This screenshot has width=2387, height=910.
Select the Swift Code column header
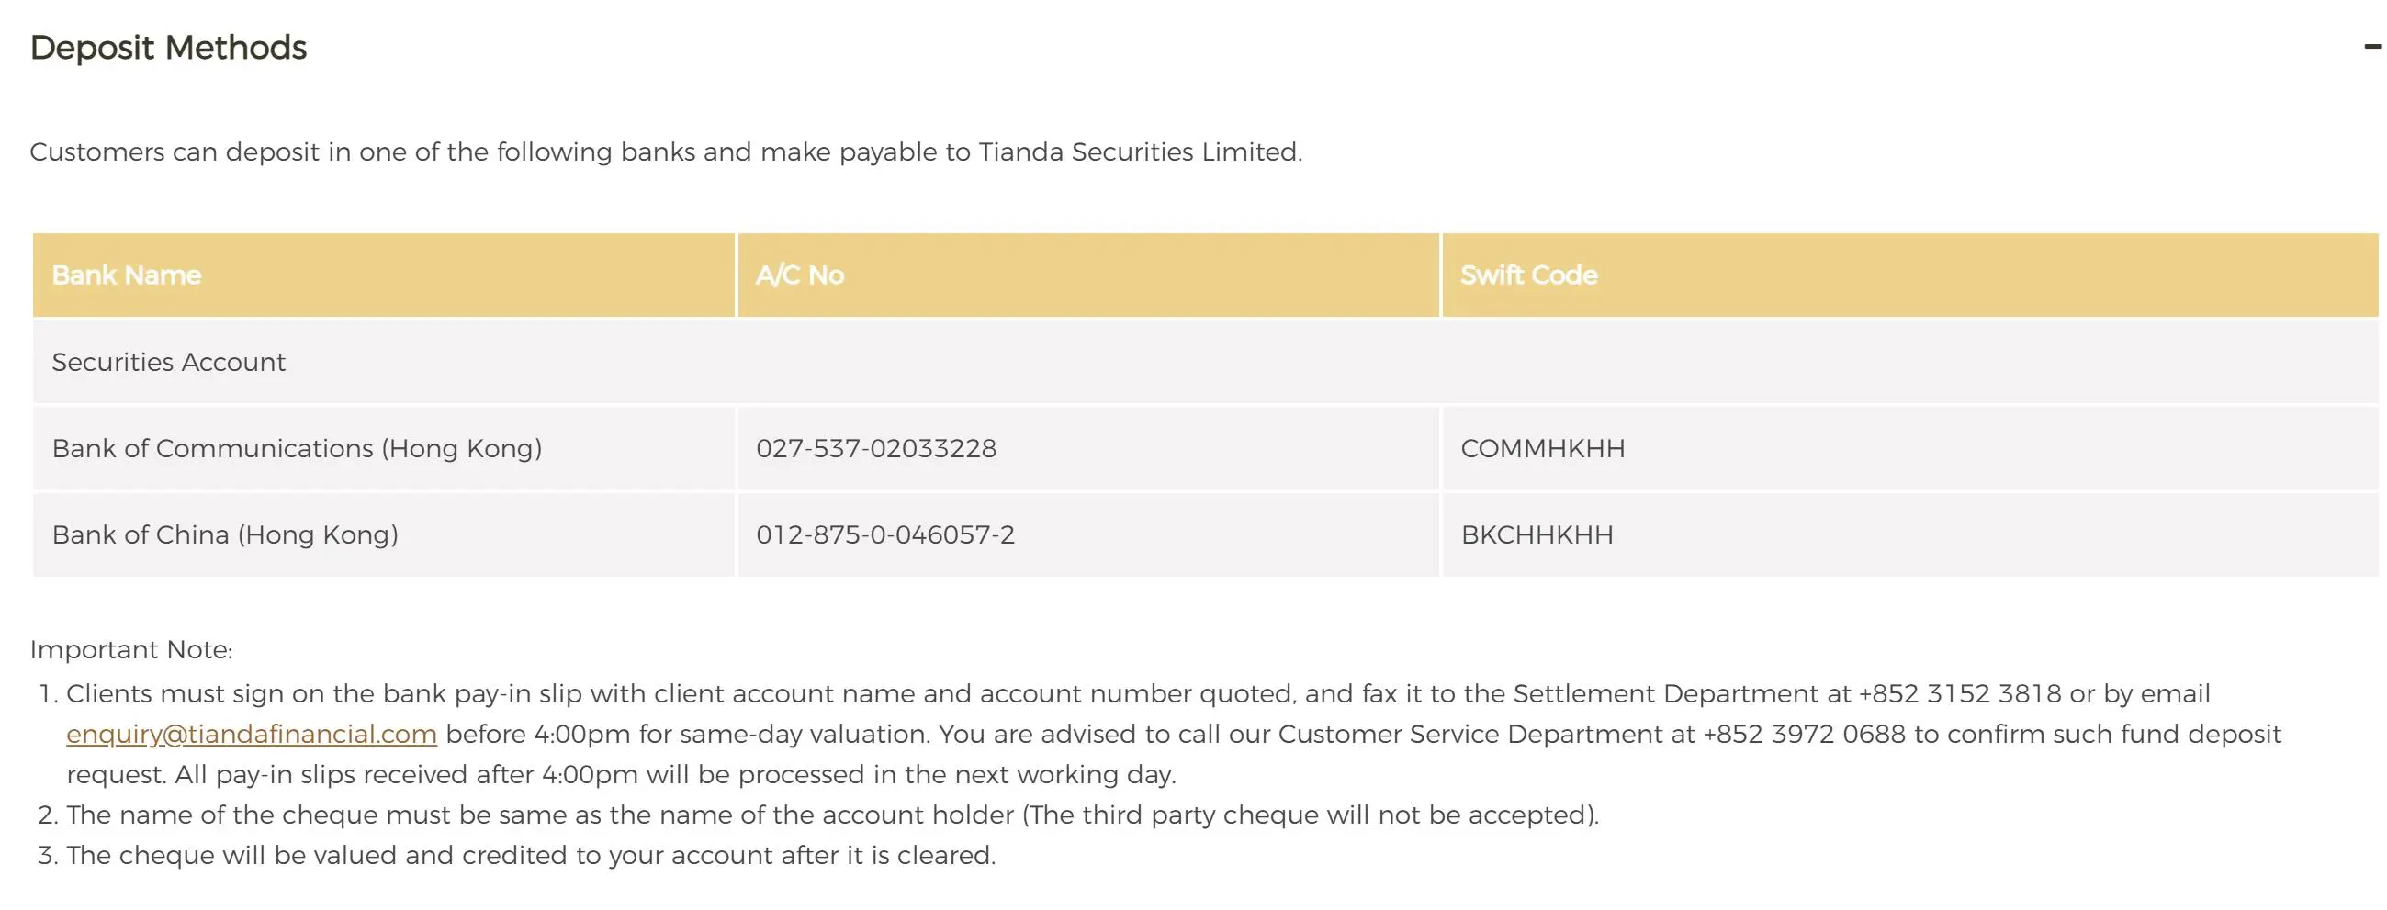point(1909,275)
